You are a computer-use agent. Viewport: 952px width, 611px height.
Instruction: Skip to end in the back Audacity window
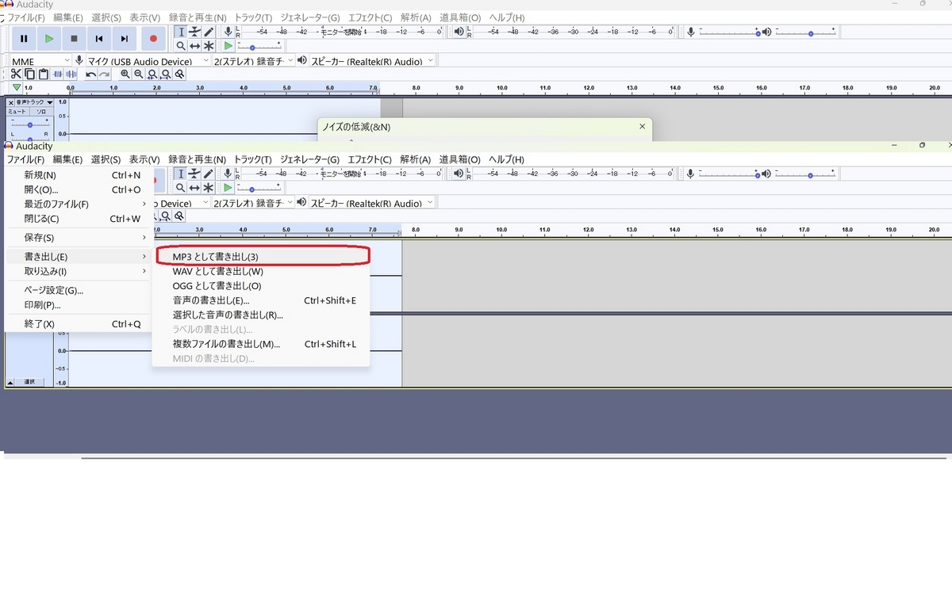tap(125, 38)
